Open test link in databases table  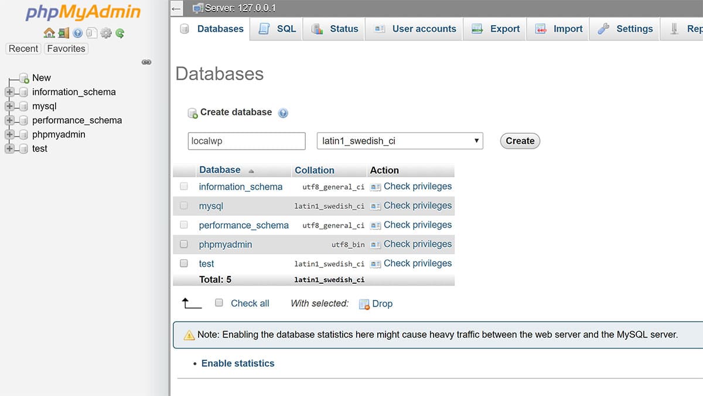coord(207,264)
